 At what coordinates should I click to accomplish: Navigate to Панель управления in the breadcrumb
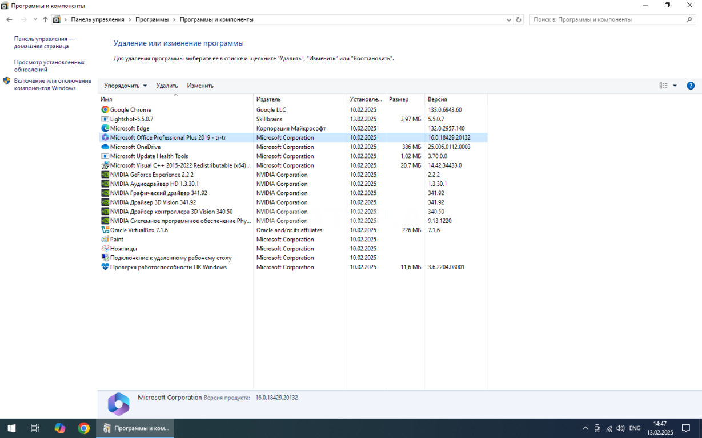pos(98,19)
